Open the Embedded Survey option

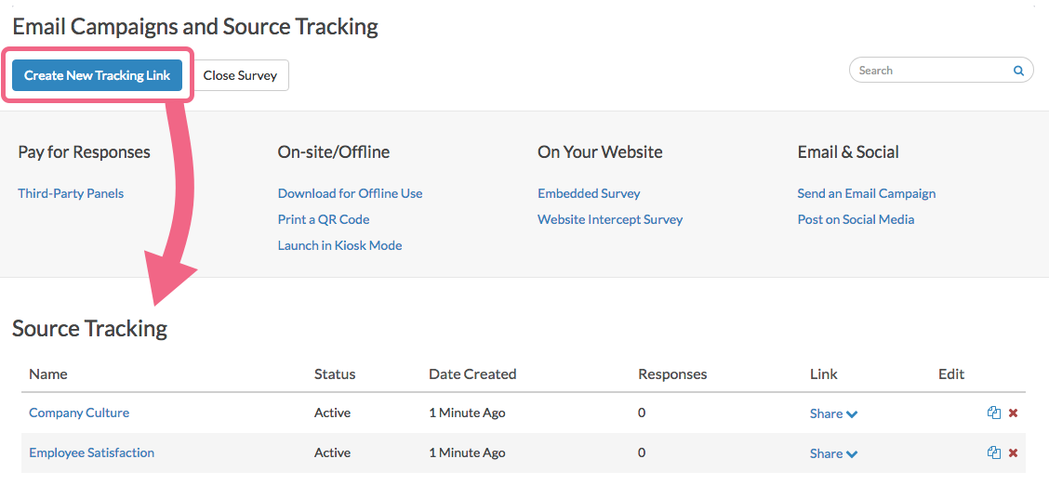[x=589, y=193]
